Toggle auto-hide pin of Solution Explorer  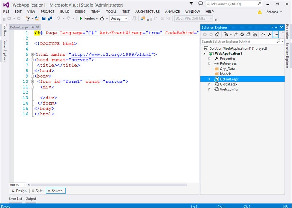pos(277,28)
